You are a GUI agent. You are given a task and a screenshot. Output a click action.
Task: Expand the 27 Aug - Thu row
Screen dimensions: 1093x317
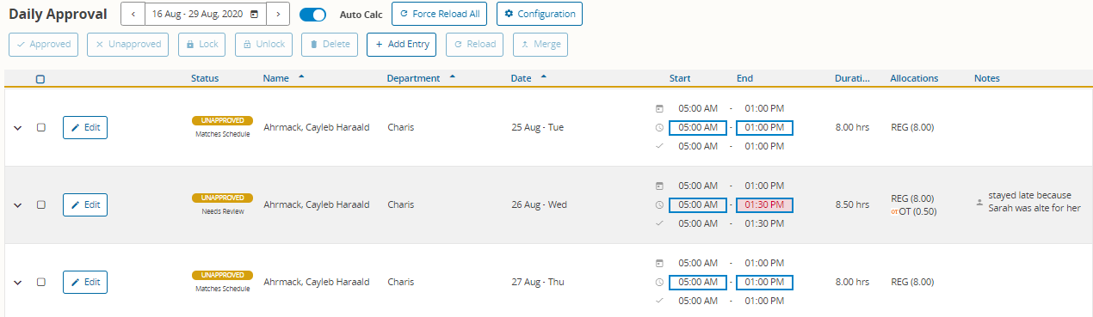(16, 283)
